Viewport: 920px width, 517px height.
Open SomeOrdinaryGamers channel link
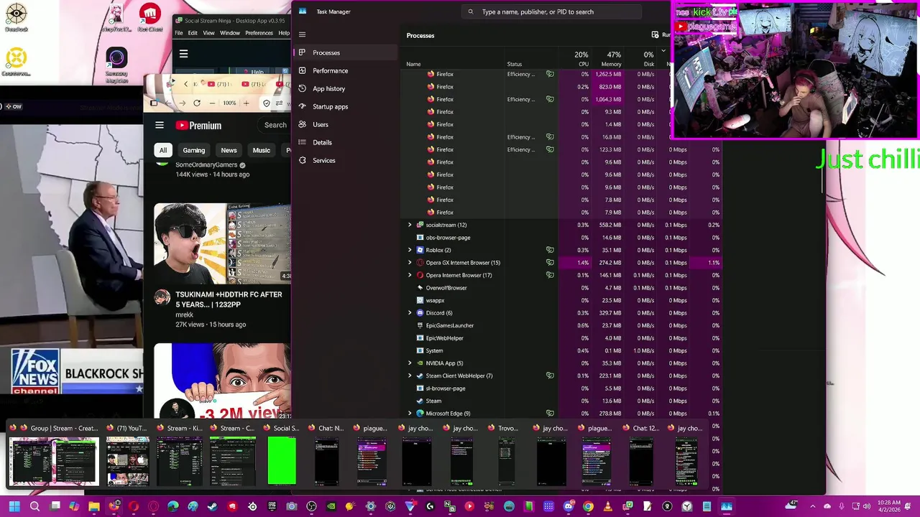coord(206,164)
